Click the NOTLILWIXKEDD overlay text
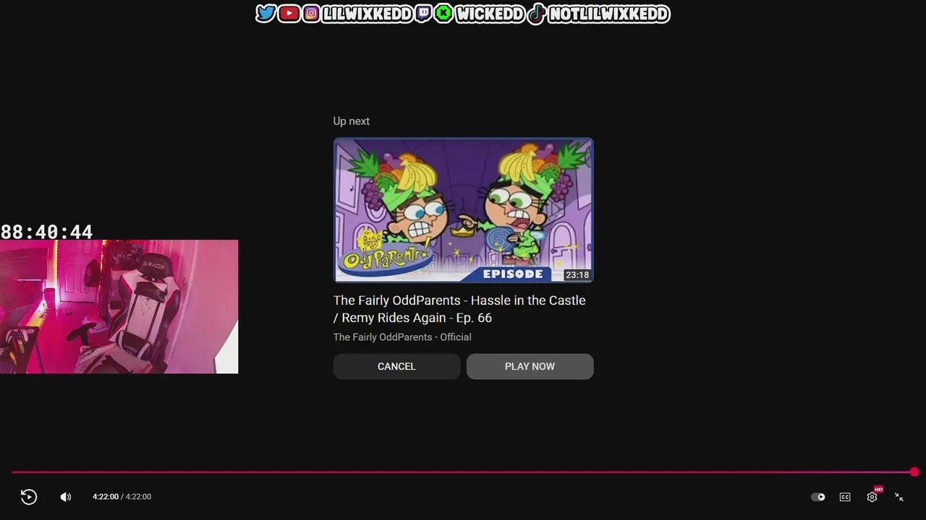Screen dimensions: 926x520 click(608, 13)
